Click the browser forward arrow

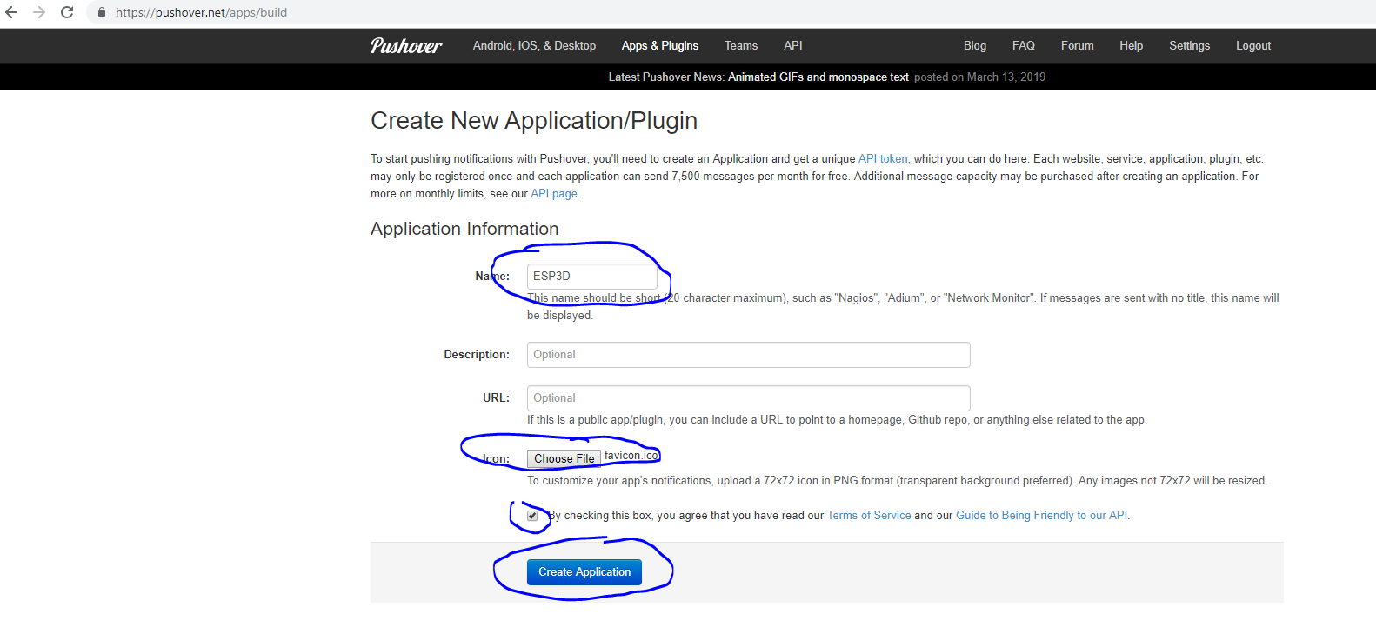pyautogui.click(x=39, y=12)
